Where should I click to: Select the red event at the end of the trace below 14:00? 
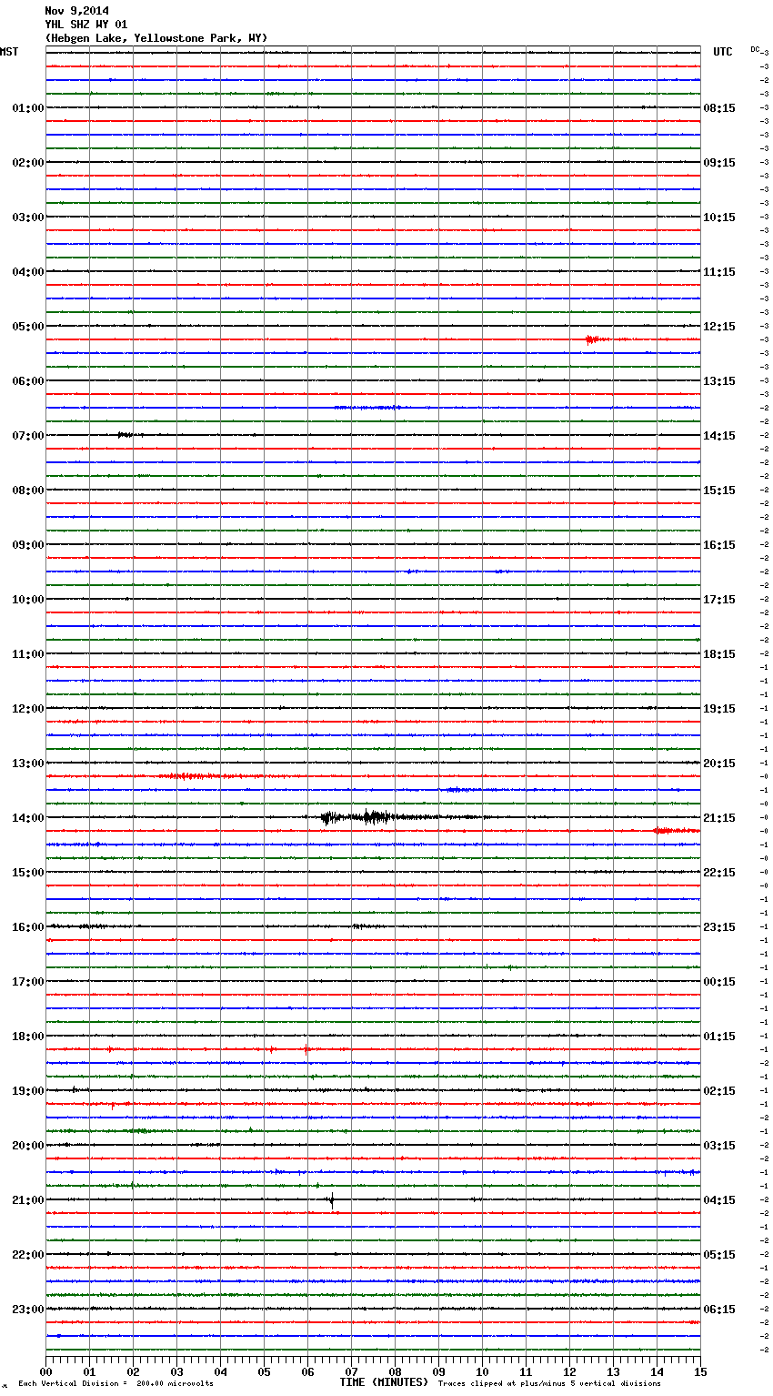click(677, 831)
